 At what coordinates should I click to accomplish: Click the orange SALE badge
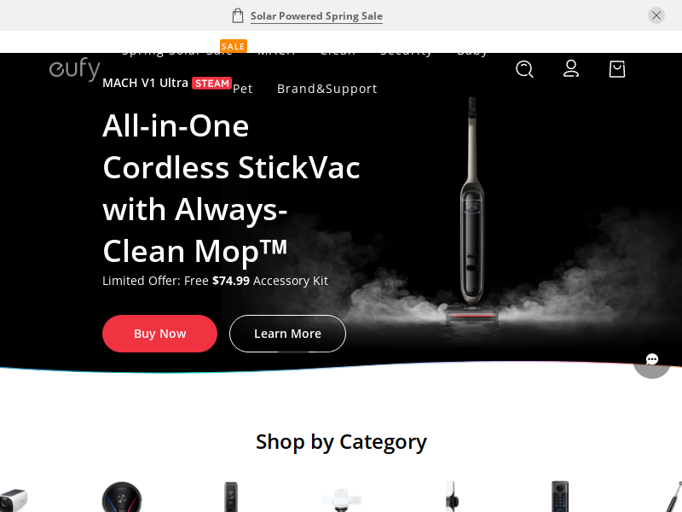[233, 46]
